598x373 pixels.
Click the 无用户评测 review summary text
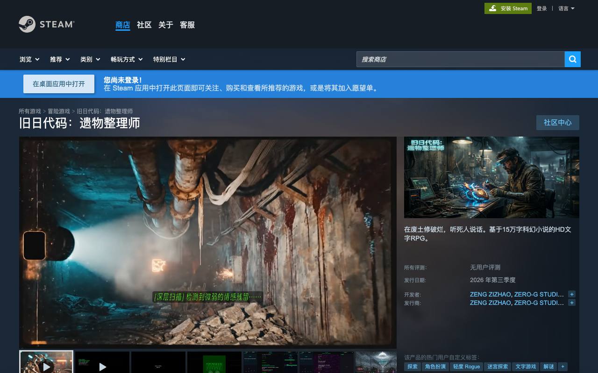(485, 267)
